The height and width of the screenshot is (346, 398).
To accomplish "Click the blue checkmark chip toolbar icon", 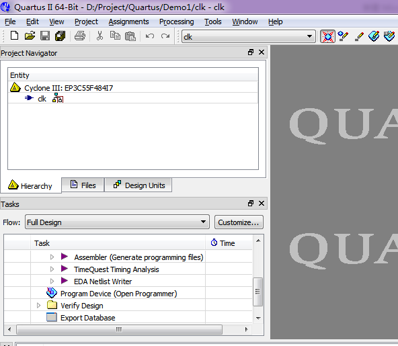I will tap(389, 36).
